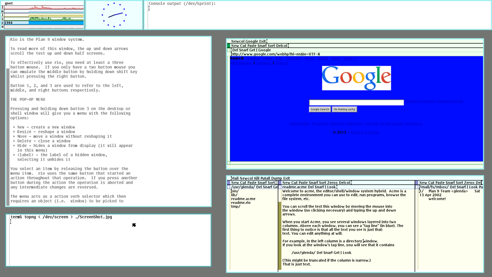Viewport: 492px width, 277px height.
Task: Click the green column handle in browser acme
Action: (229, 46)
